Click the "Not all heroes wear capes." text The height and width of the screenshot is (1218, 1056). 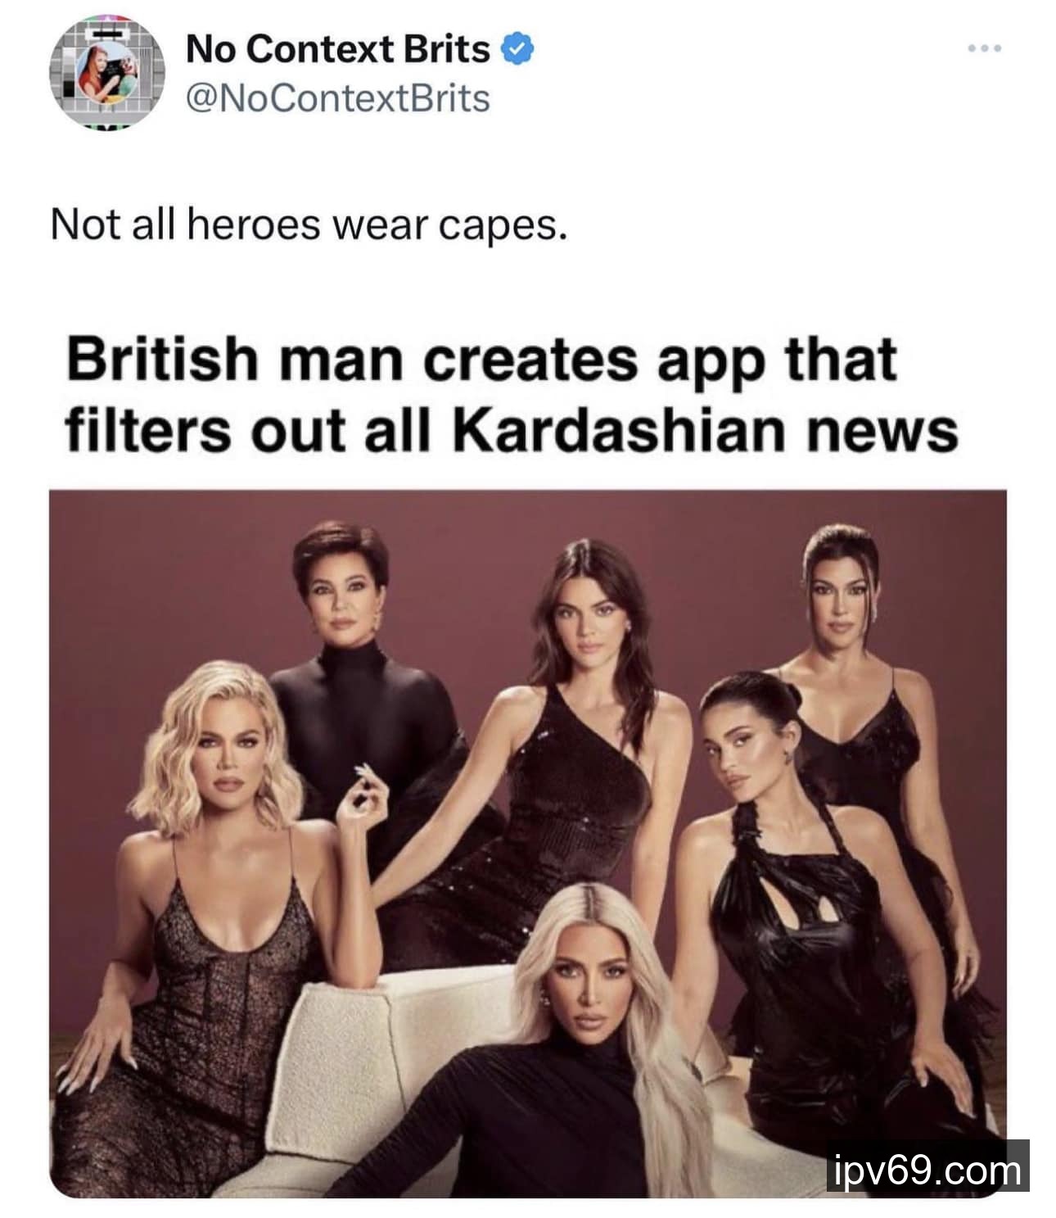click(x=308, y=224)
